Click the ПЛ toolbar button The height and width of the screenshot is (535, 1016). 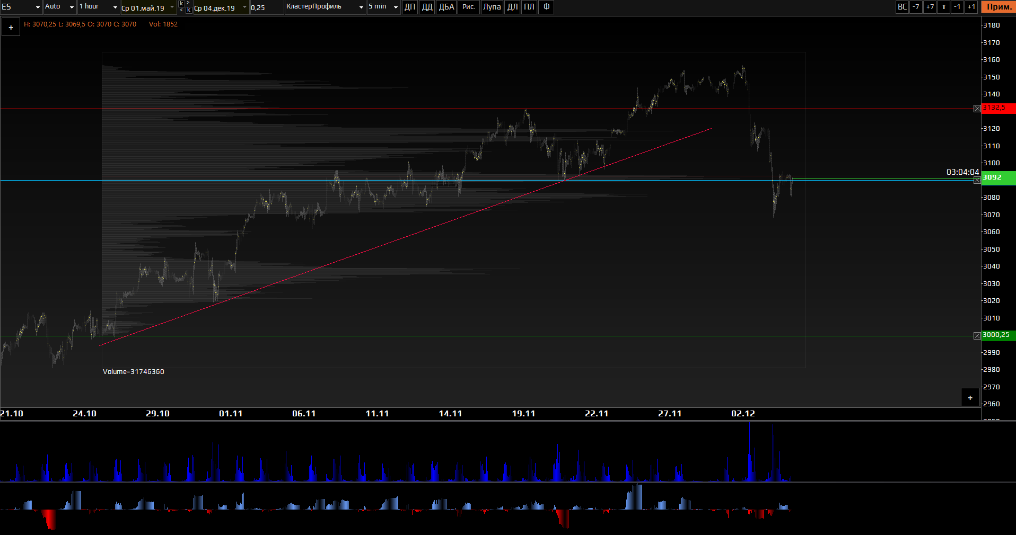(529, 7)
